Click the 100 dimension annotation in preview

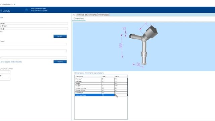pyautogui.click(x=121, y=46)
